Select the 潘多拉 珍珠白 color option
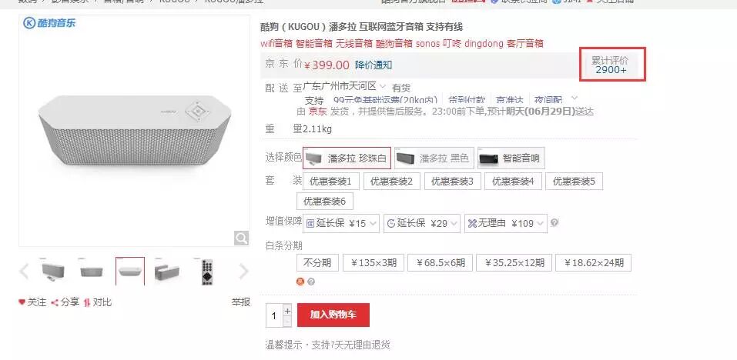This screenshot has height=360, width=737. point(347,158)
